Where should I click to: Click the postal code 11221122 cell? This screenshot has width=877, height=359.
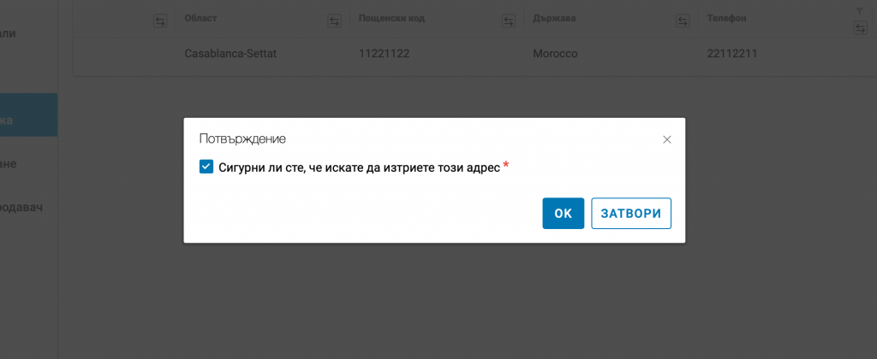point(391,54)
